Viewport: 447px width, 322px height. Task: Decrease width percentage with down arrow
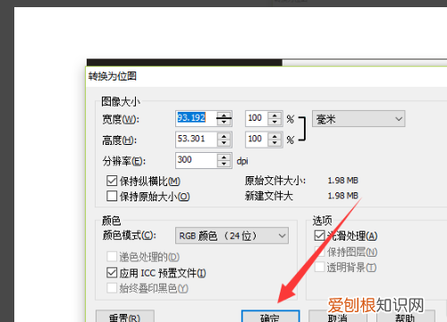(x=274, y=122)
